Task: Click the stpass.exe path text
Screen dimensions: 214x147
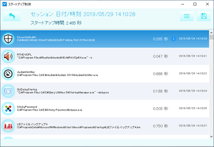Action: pos(50,110)
